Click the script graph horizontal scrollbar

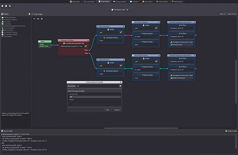click(141, 128)
